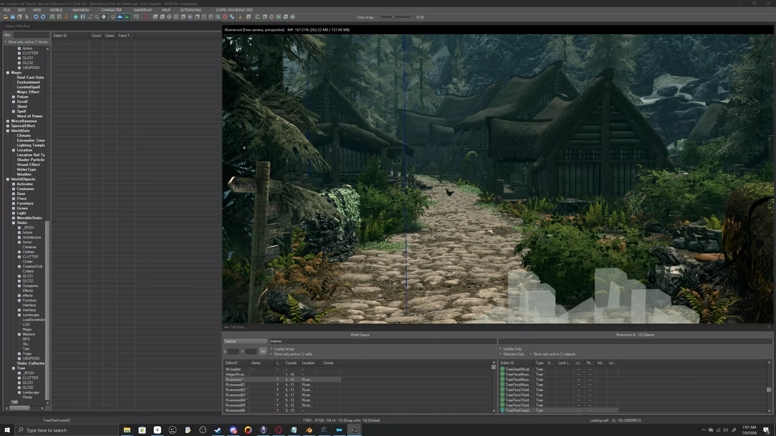
Task: Open the GAMEPLAY menu
Action: click(x=143, y=10)
